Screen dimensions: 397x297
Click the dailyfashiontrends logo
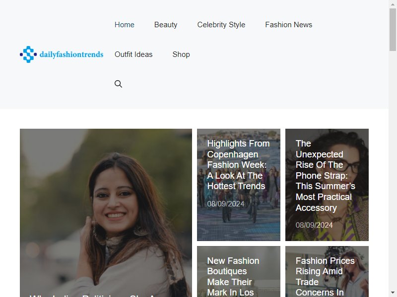62,54
